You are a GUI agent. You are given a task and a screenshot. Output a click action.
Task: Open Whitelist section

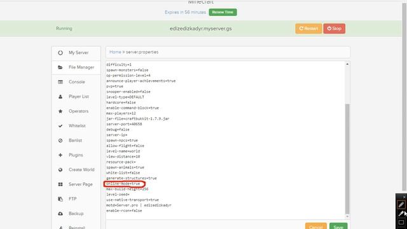76,126
